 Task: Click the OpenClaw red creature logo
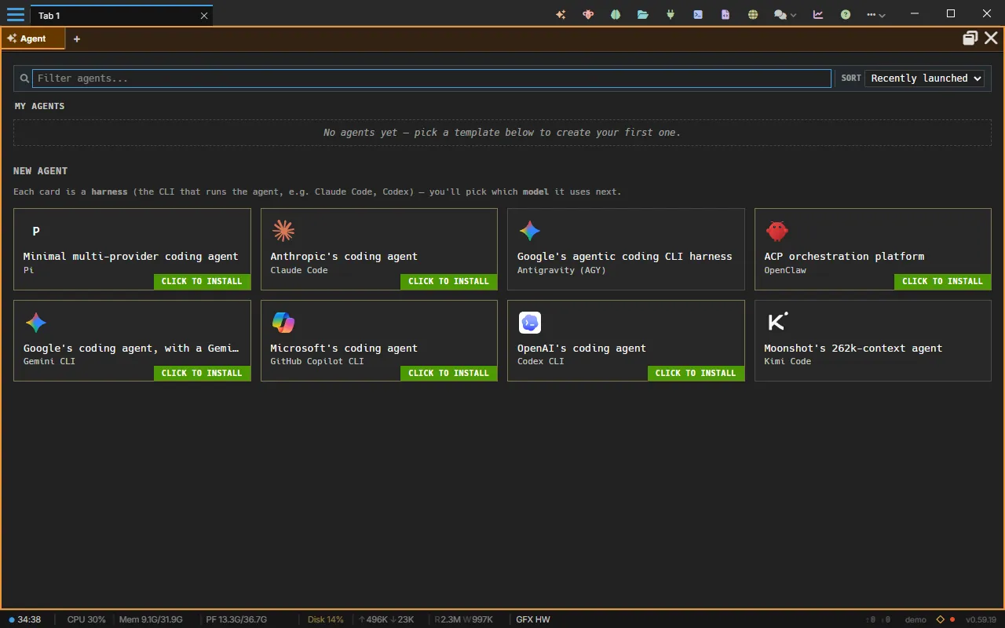777,231
